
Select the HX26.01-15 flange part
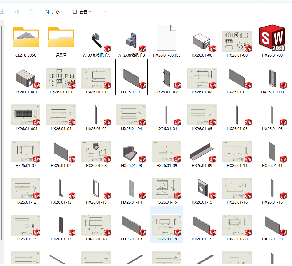pos(202,188)
